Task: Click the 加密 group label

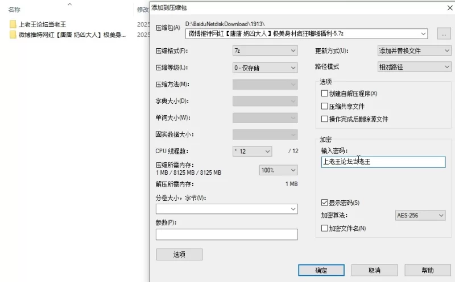Action: pos(325,140)
